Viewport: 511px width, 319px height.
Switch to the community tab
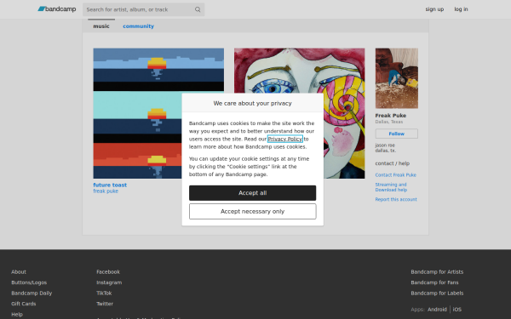coord(138,26)
